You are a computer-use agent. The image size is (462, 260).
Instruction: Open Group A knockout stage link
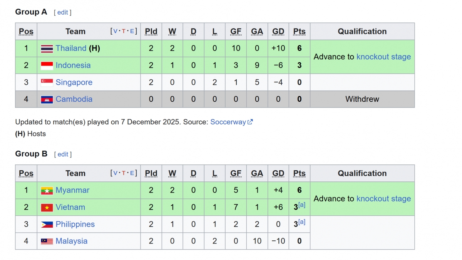point(383,57)
